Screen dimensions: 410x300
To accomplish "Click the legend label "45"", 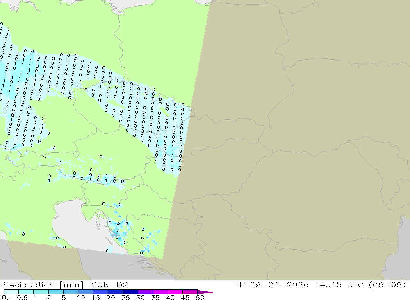I will tap(185, 298).
